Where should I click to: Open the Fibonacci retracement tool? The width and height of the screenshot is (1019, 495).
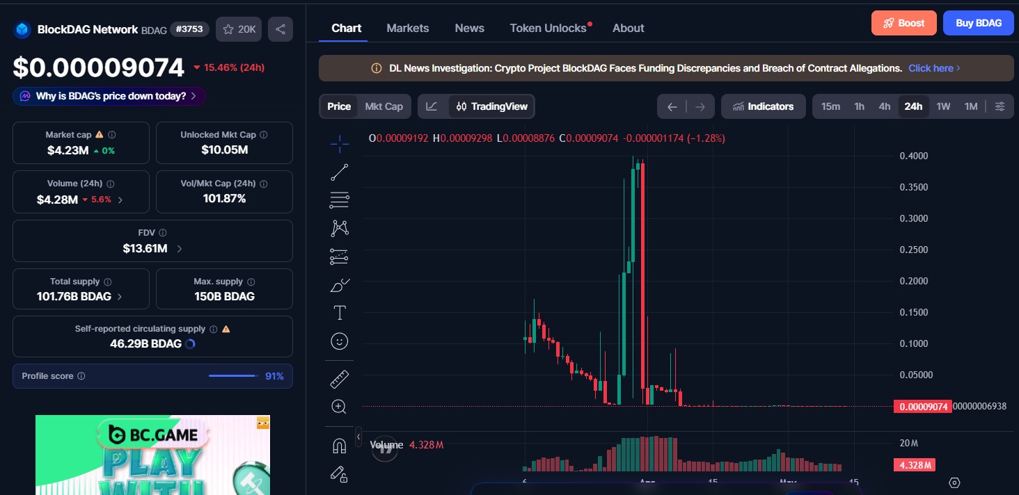pyautogui.click(x=340, y=200)
